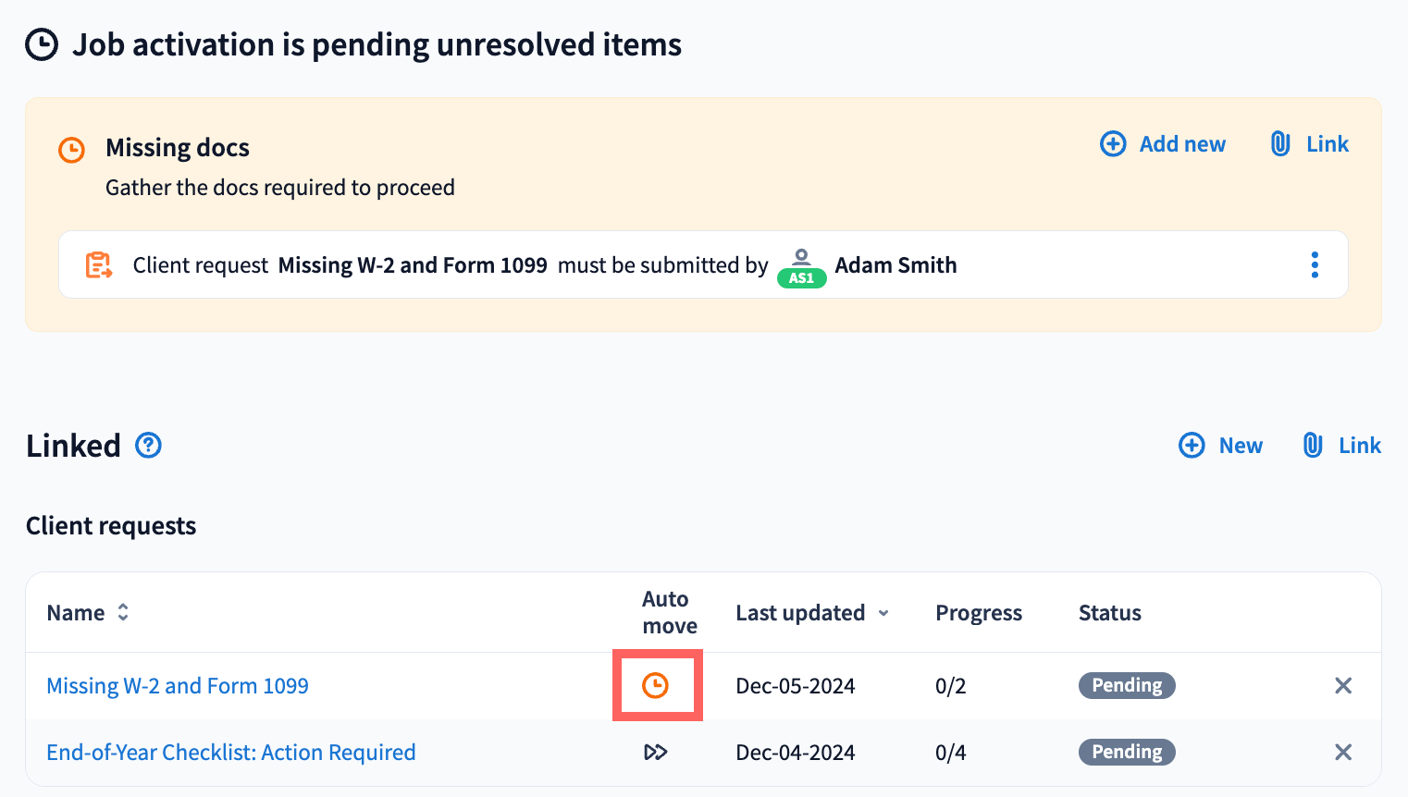
Task: Click the paperclip Link button in Missing docs
Action: pyautogui.click(x=1310, y=144)
